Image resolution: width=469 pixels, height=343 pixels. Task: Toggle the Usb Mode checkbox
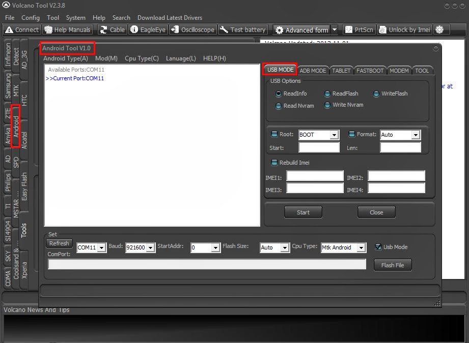tap(379, 247)
